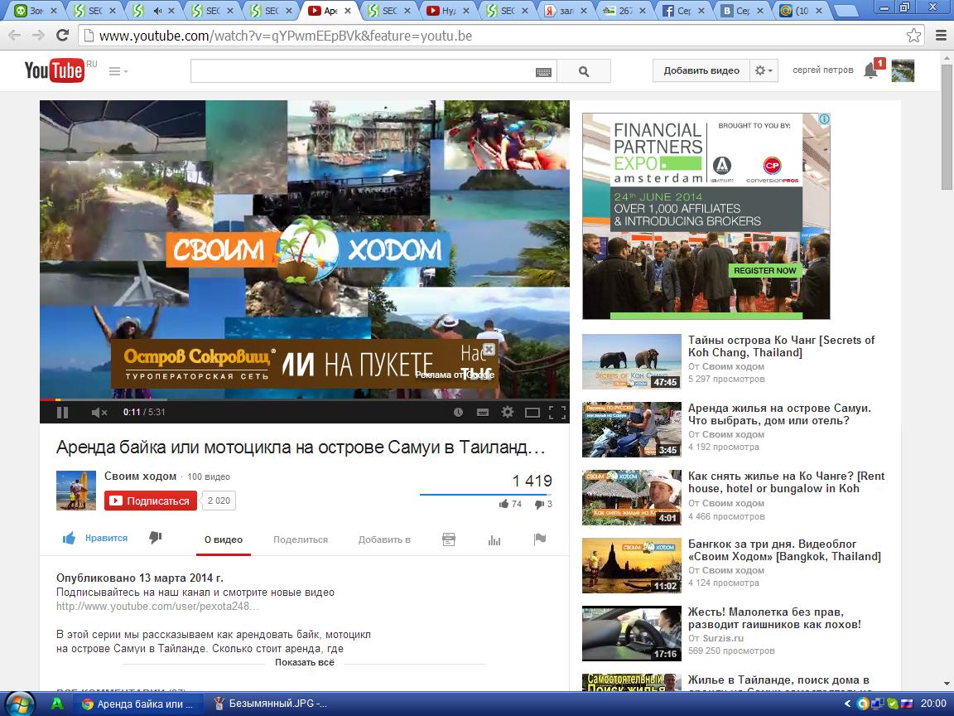Screen dimensions: 954x716
Task: Open the transcript icon tab
Action: point(448,539)
